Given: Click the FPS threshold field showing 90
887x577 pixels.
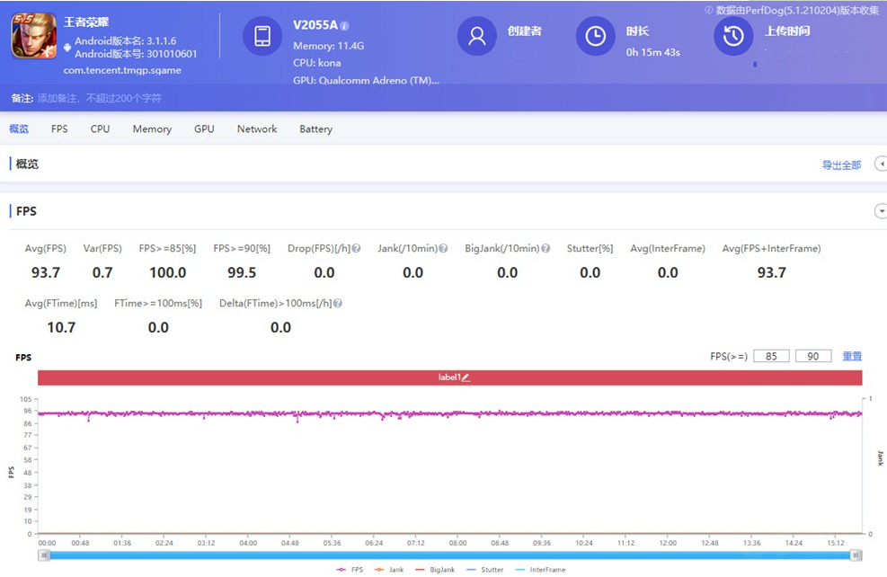Looking at the screenshot, I should 813,357.
